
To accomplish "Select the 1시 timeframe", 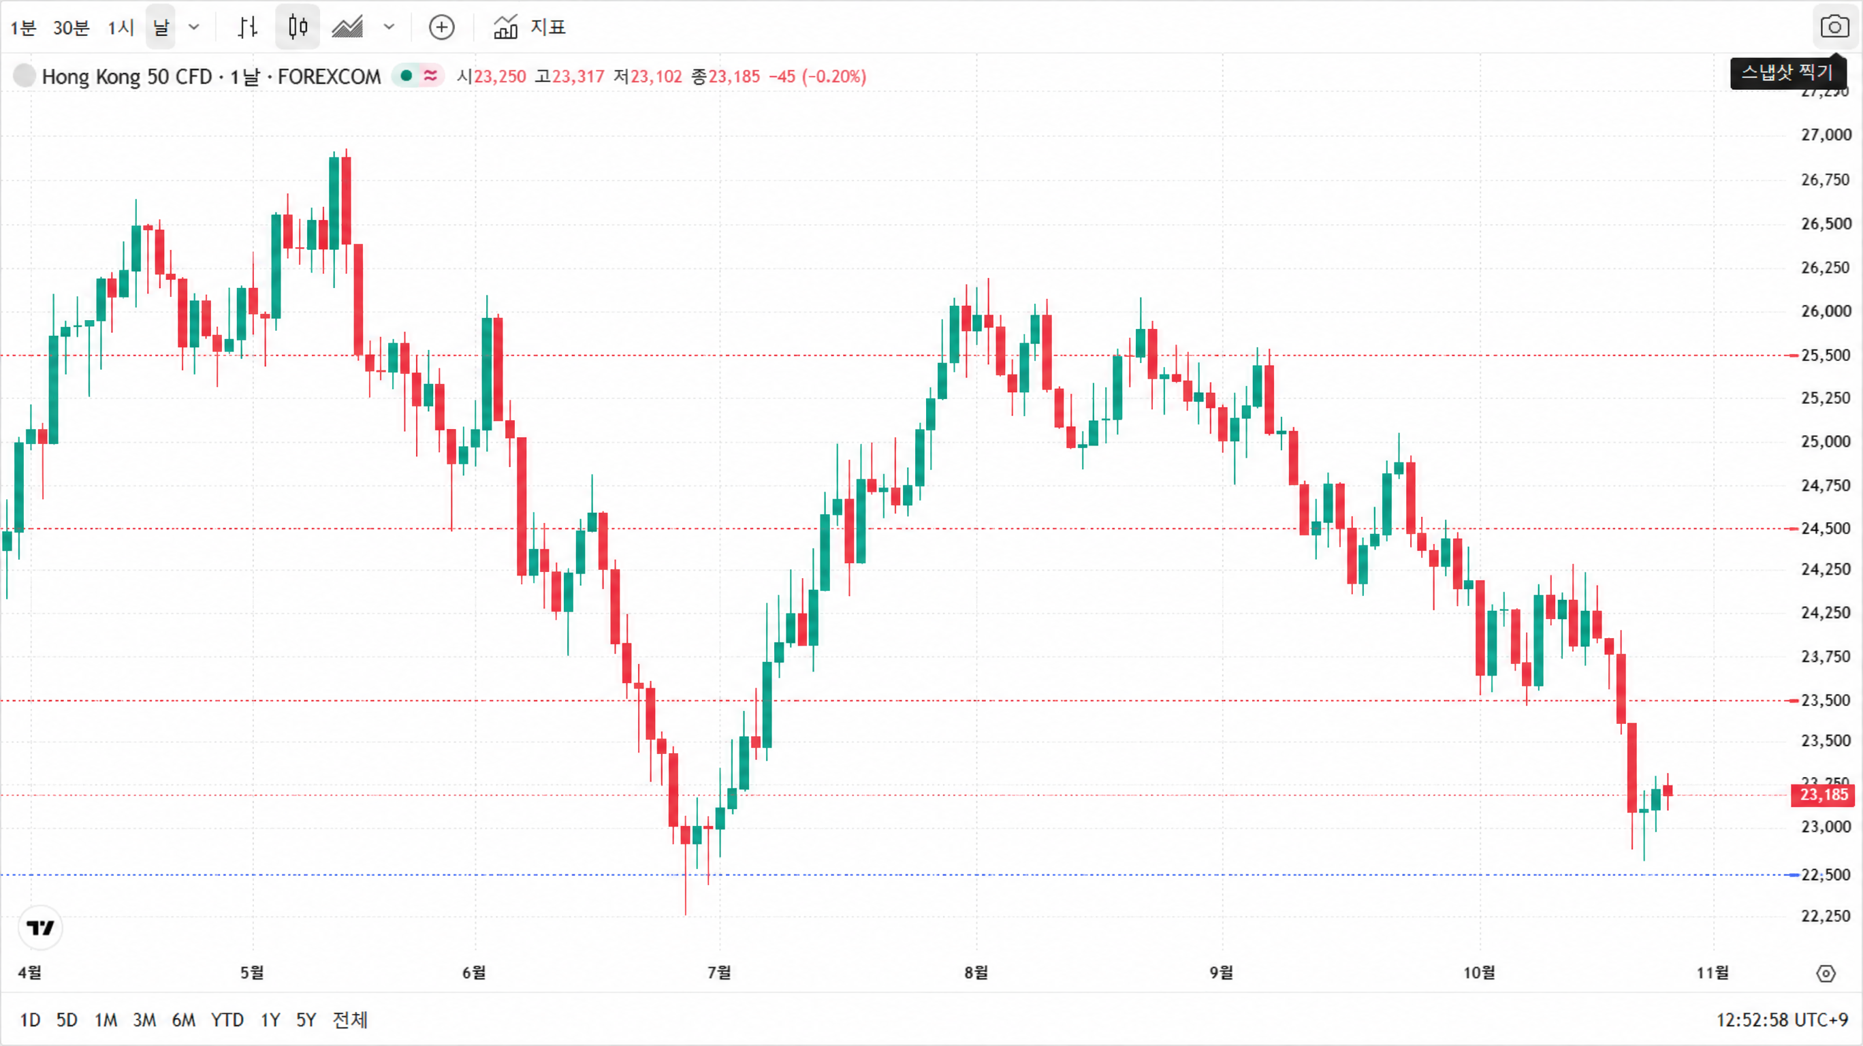I will (121, 27).
